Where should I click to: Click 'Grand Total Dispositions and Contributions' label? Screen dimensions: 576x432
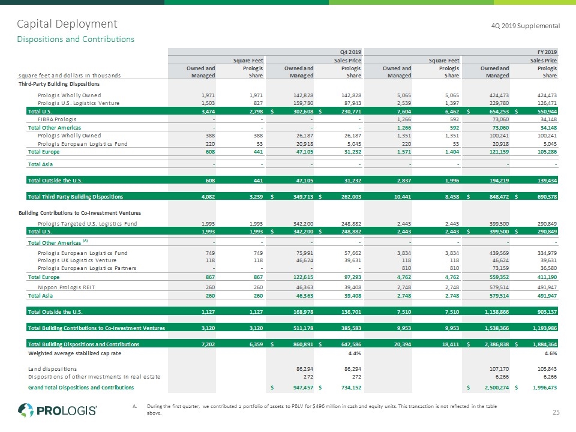click(x=81, y=388)
